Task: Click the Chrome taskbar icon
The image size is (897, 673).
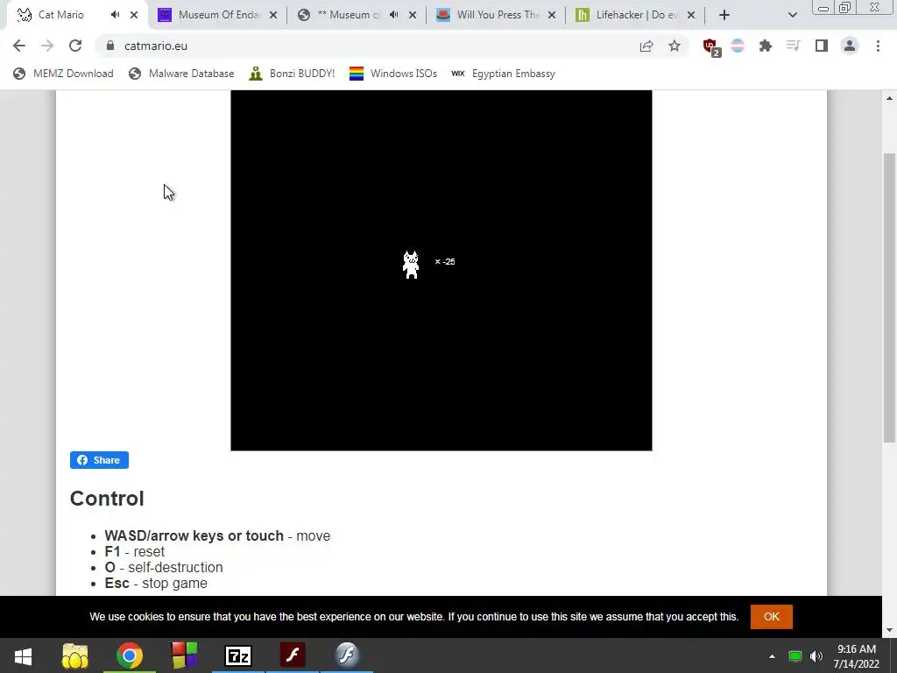Action: (130, 655)
